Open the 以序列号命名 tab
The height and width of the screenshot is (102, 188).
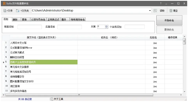coord(38,19)
